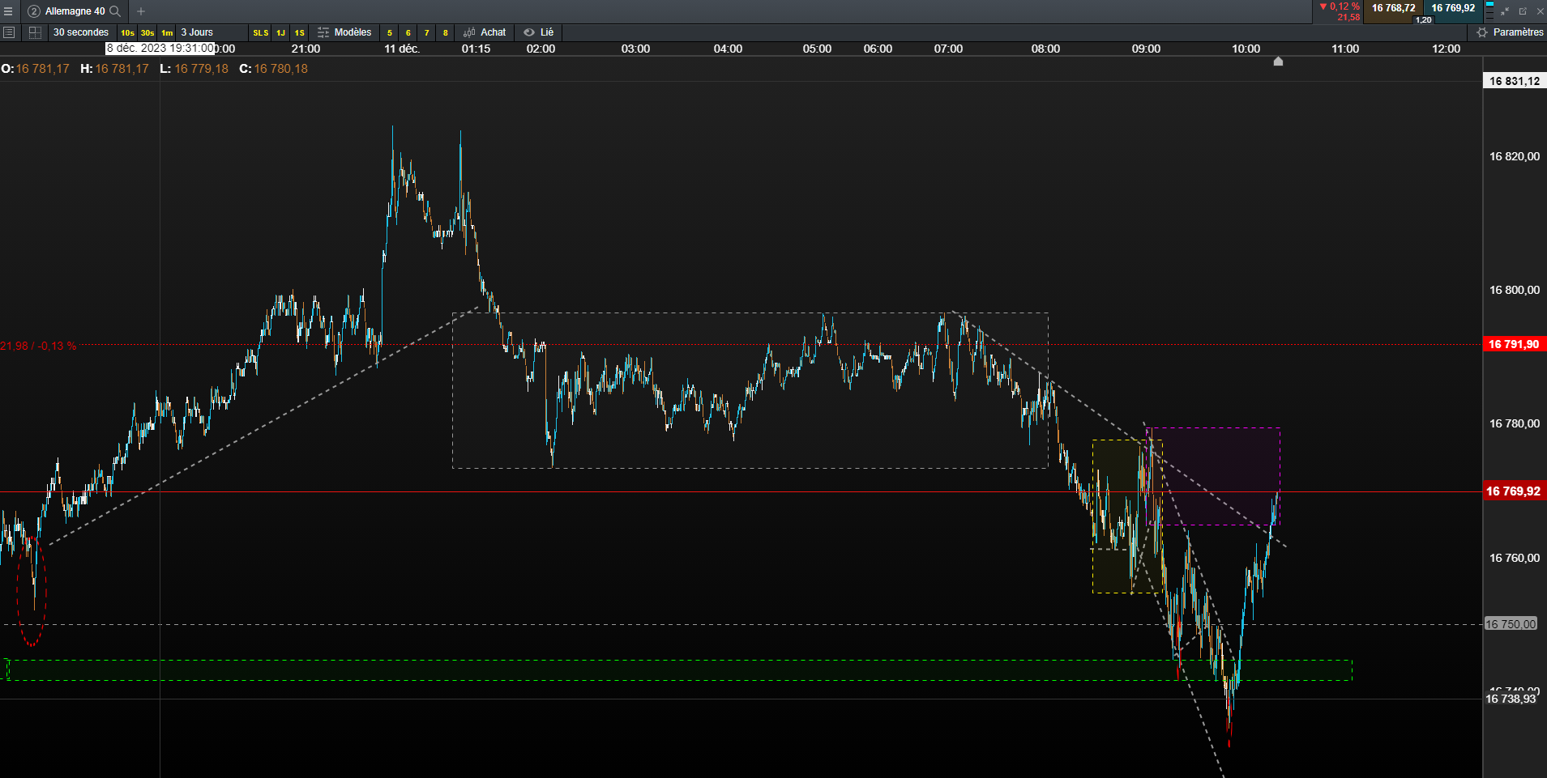
Task: Click the market depth bars indicator
Action: tap(1489, 11)
